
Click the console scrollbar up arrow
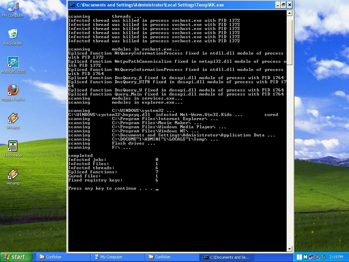(x=289, y=13)
